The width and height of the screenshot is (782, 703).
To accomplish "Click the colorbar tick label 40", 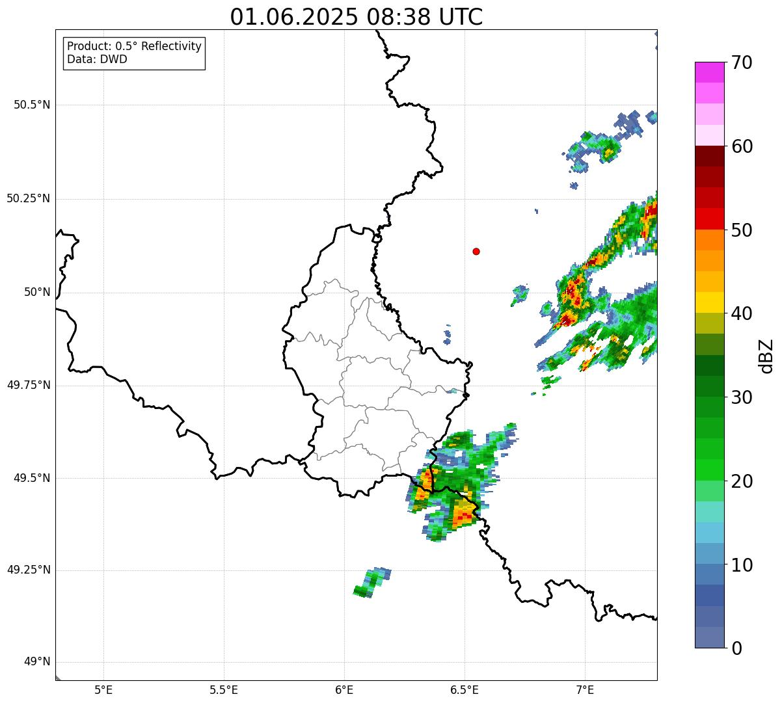I will coord(742,313).
